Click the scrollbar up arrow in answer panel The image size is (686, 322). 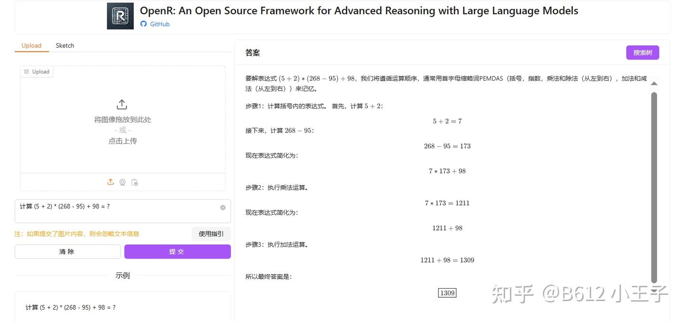[x=654, y=83]
